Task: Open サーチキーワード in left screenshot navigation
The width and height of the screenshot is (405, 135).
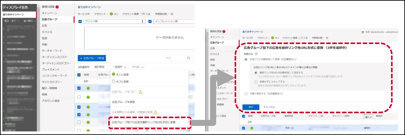Action: coord(52,51)
